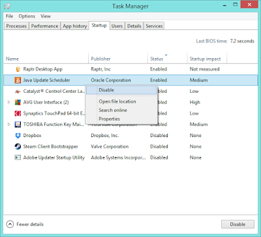Expand the TOSHIBA Function Key group
The width and height of the screenshot is (261, 237).
(x=8, y=125)
